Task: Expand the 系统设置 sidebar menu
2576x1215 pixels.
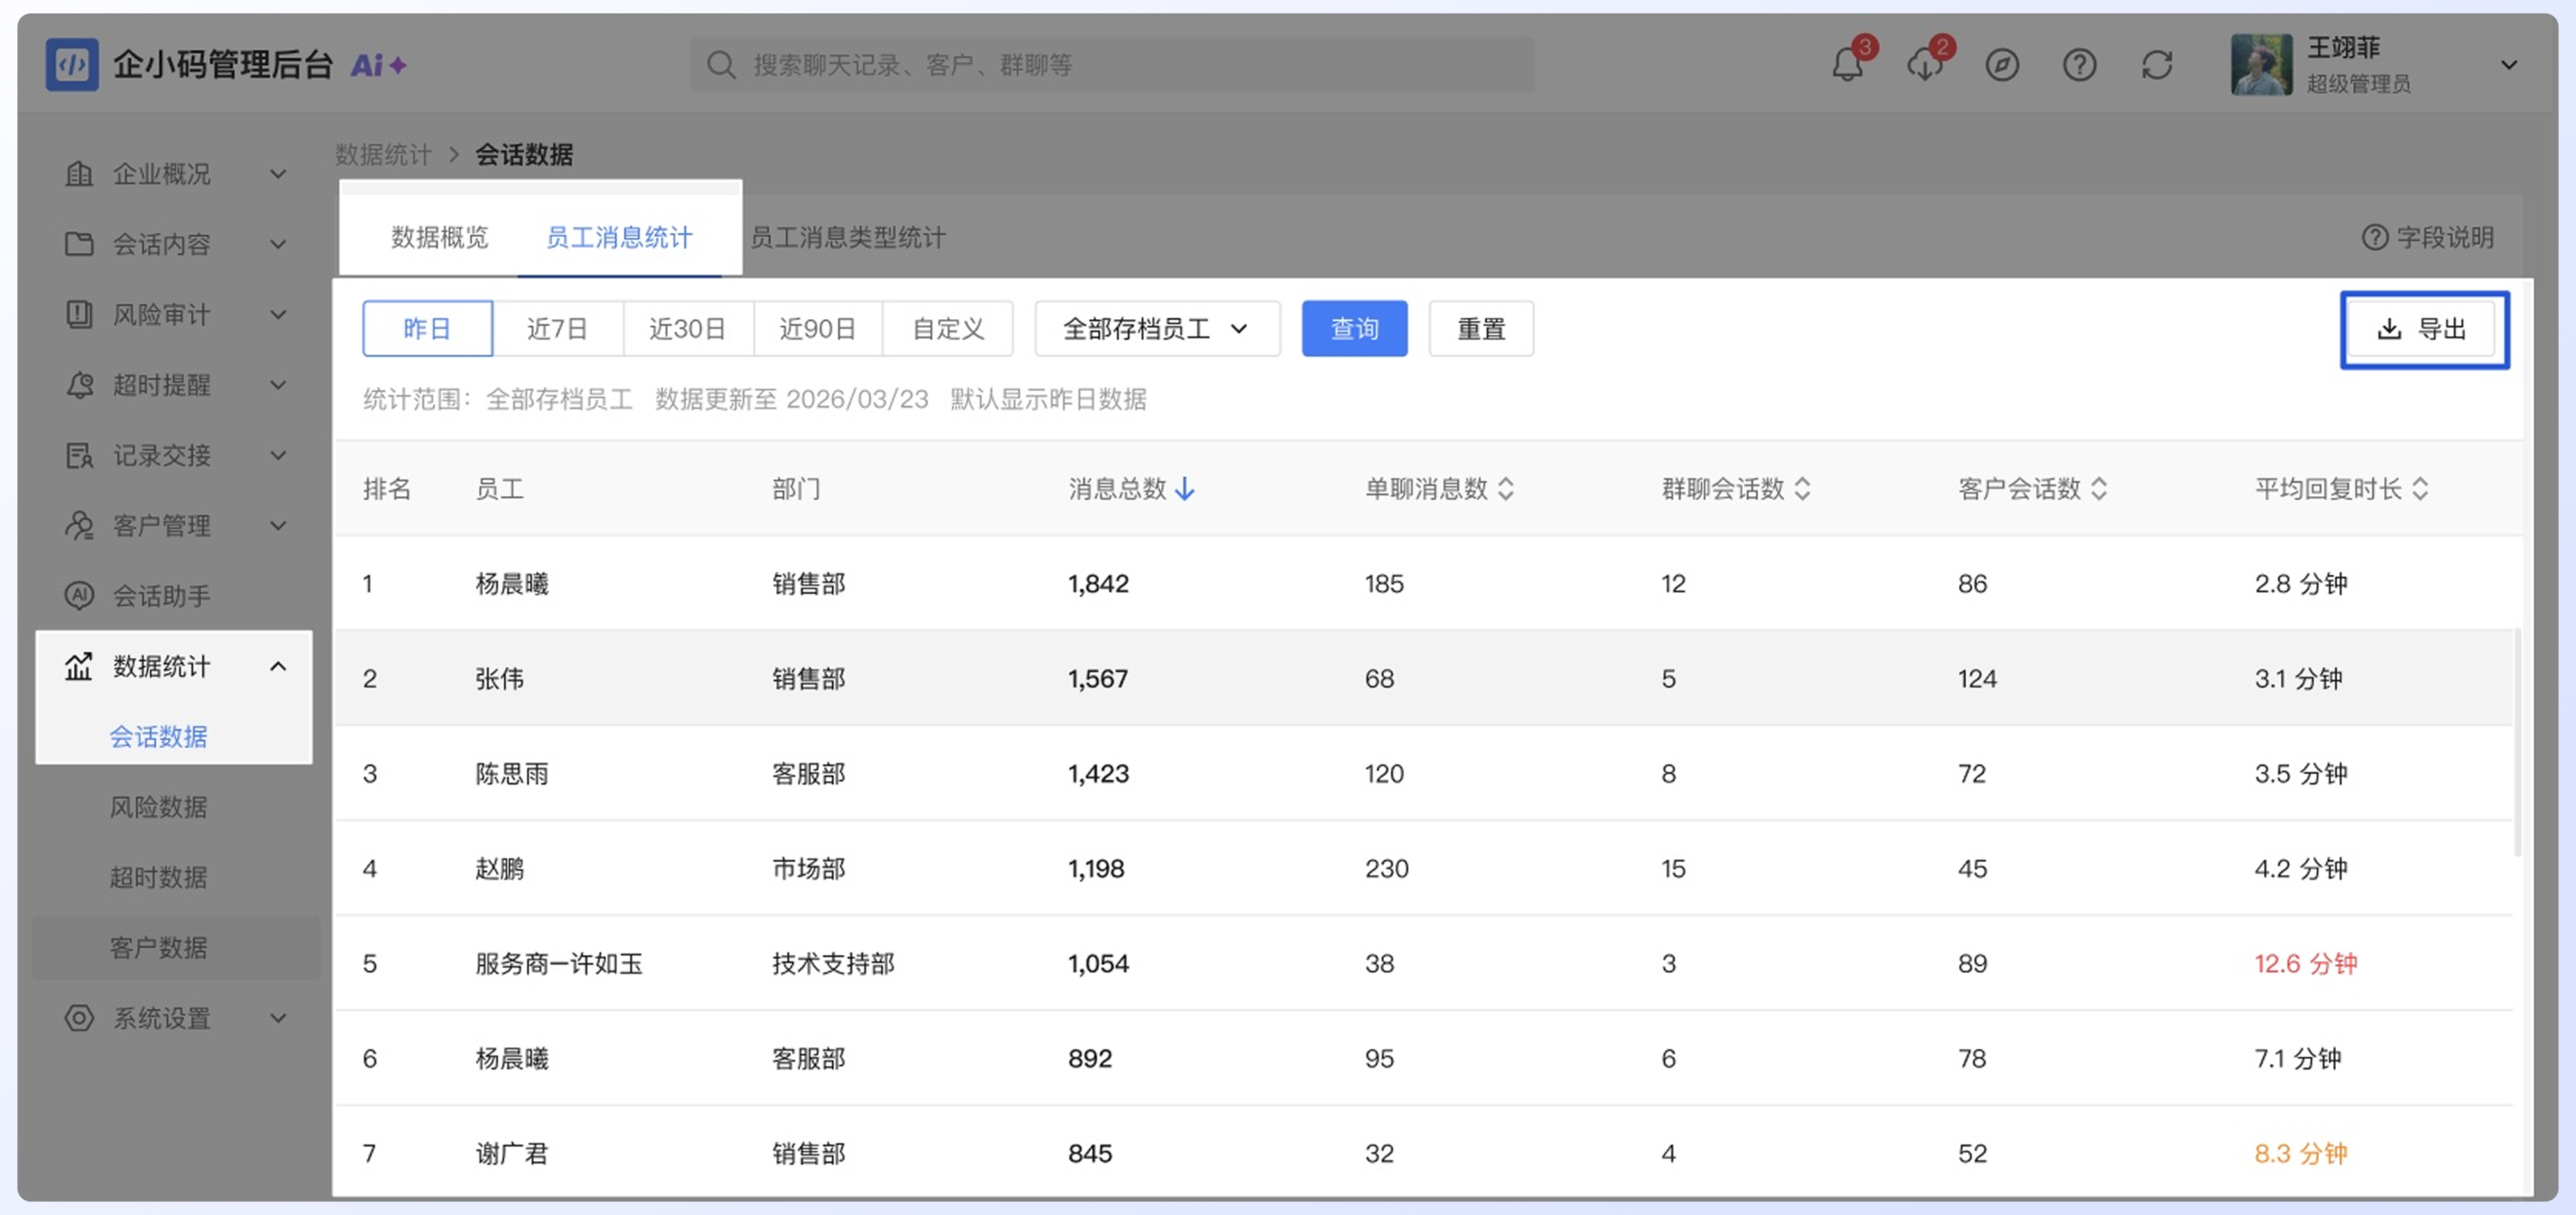Action: pos(175,1018)
